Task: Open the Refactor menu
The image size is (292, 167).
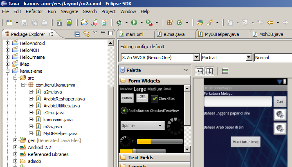Action: [x=34, y=11]
